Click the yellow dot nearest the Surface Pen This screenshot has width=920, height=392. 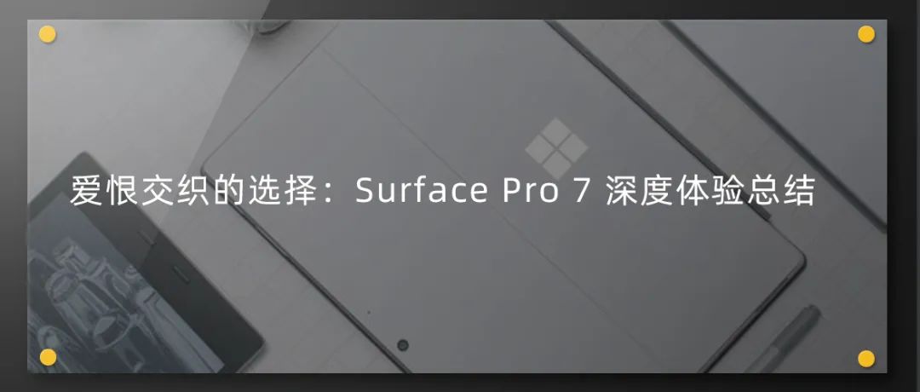(866, 358)
